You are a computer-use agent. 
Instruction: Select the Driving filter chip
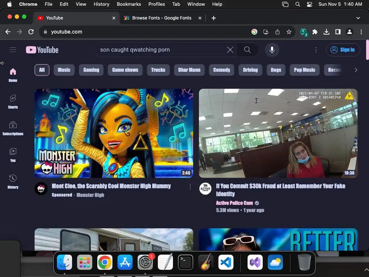250,70
